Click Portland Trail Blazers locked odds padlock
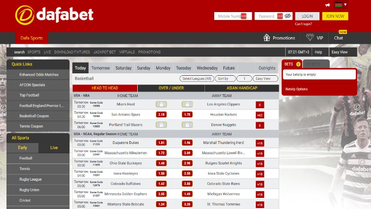 161,124
